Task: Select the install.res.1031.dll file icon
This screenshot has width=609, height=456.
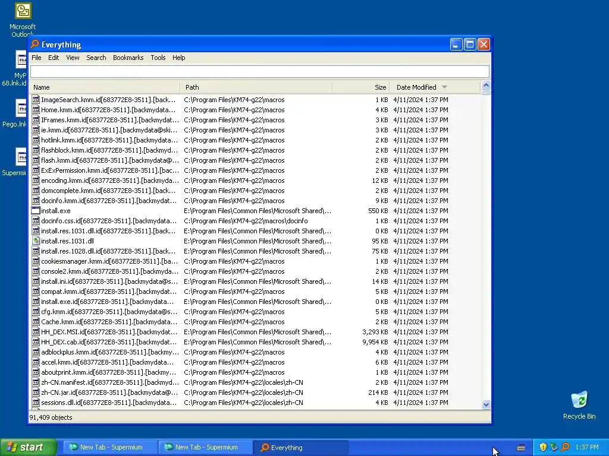Action: point(36,241)
